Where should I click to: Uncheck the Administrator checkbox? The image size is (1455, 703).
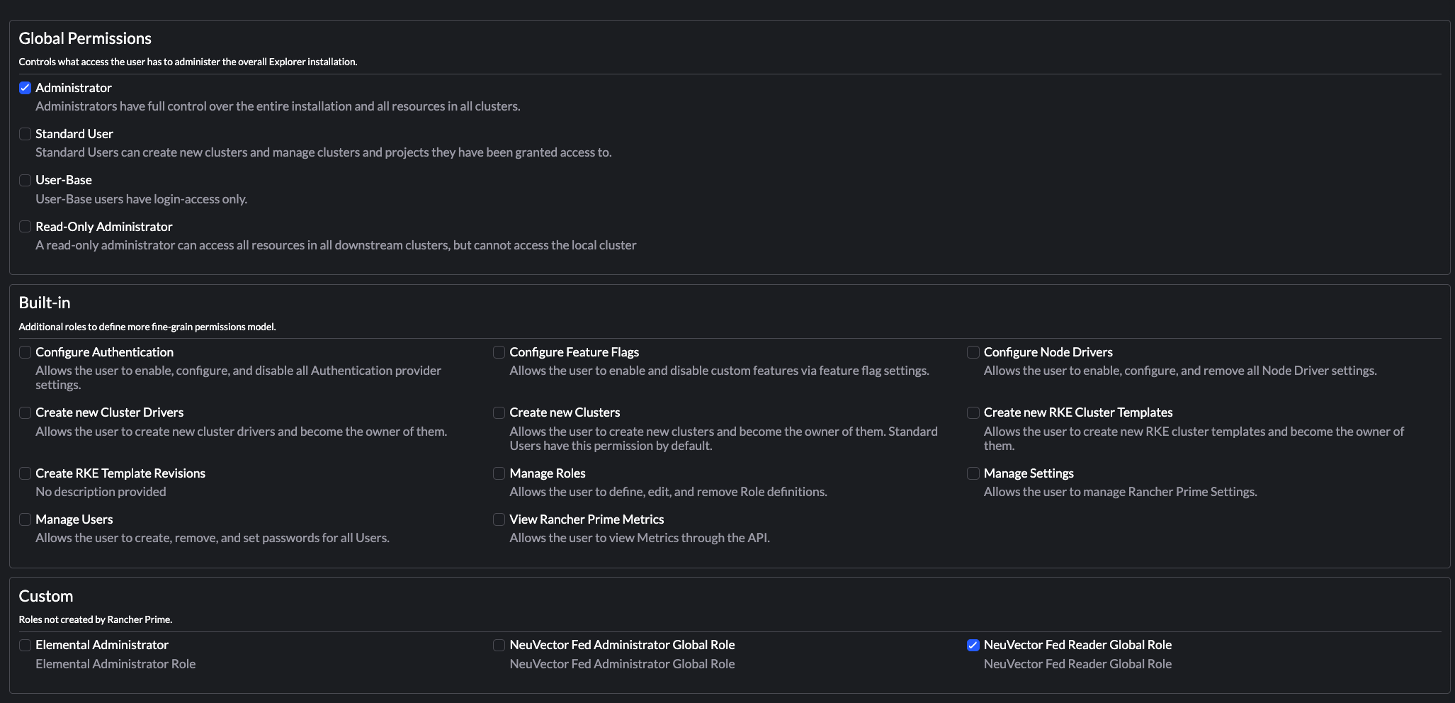pyautogui.click(x=25, y=88)
